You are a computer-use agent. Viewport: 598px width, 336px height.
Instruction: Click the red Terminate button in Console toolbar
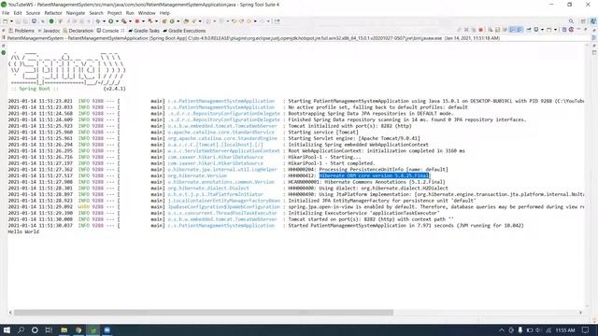480,30
